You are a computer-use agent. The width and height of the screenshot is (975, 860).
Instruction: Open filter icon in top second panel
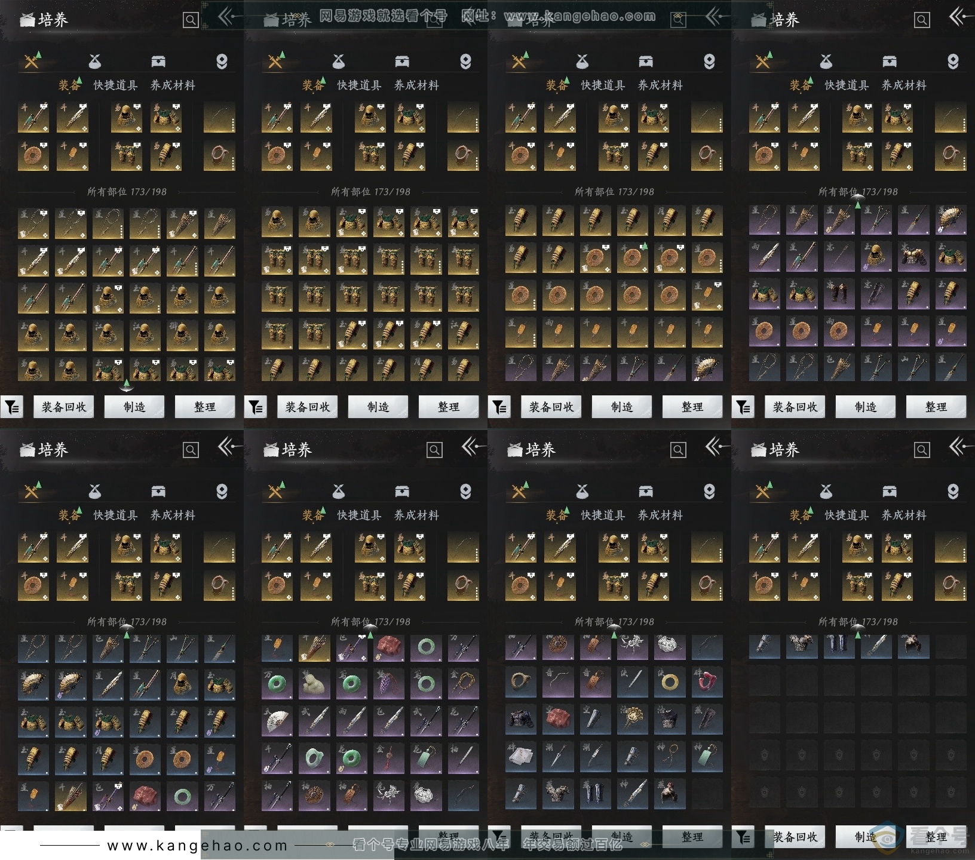point(256,407)
